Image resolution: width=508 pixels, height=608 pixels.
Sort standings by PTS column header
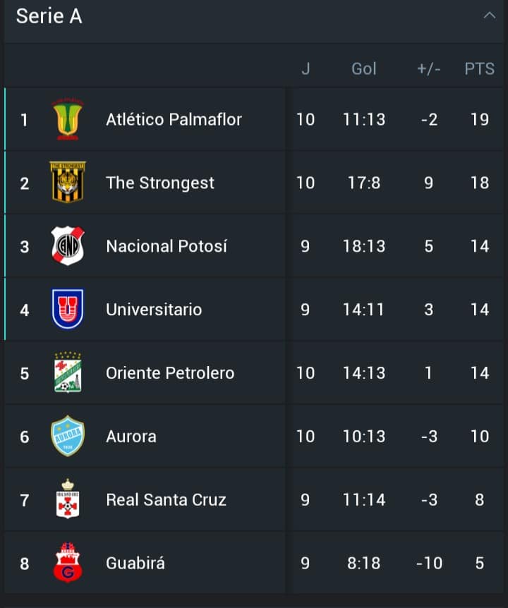tap(479, 68)
